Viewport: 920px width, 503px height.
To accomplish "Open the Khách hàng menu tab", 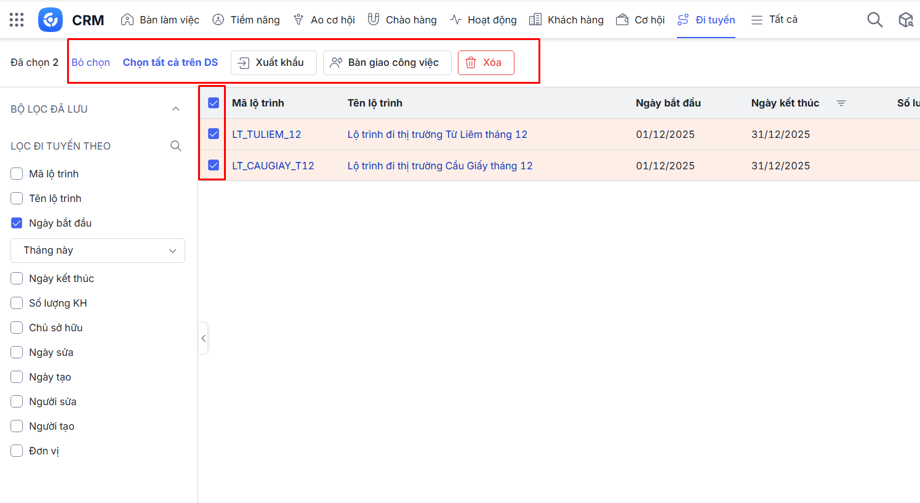I will (566, 20).
